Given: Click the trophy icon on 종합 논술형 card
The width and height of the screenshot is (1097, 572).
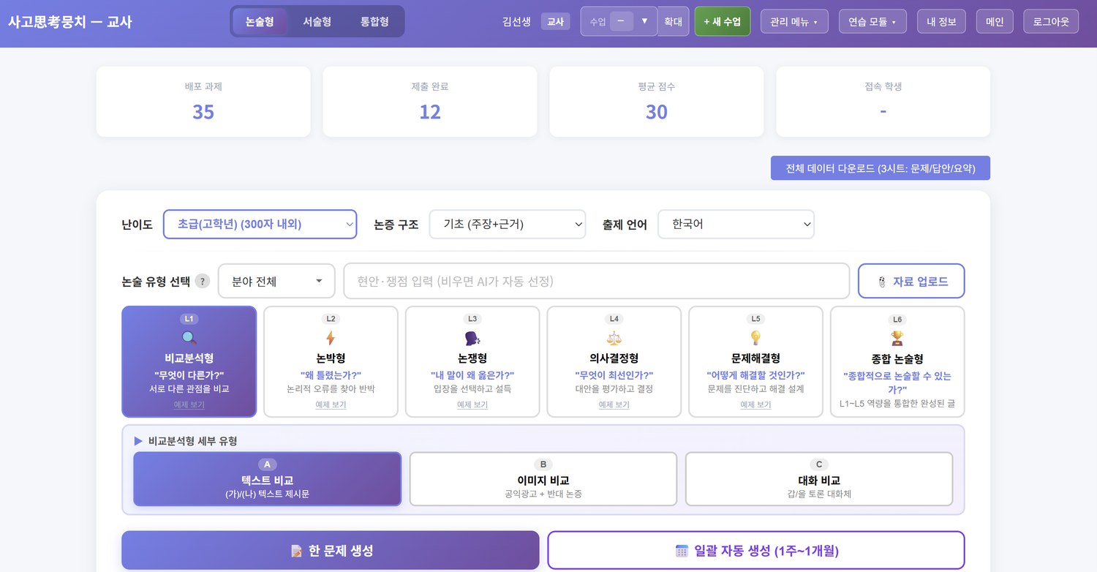Looking at the screenshot, I should tap(897, 339).
